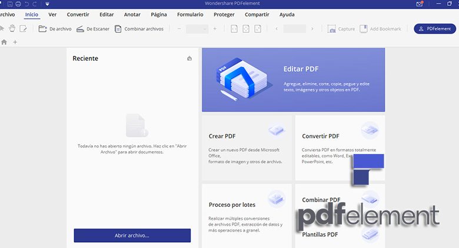Click the fit page icon

(x=246, y=29)
